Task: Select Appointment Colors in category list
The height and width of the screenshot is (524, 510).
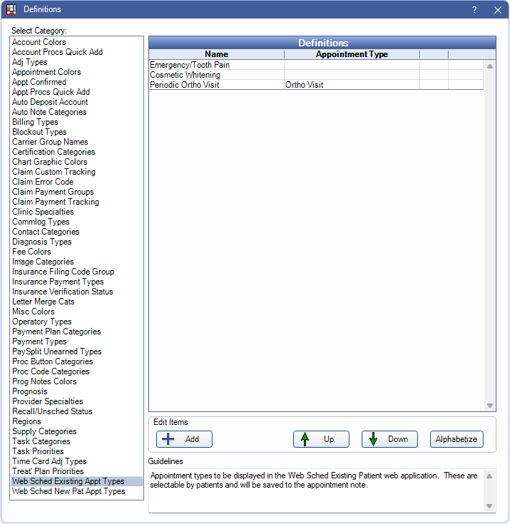Action: [x=46, y=72]
